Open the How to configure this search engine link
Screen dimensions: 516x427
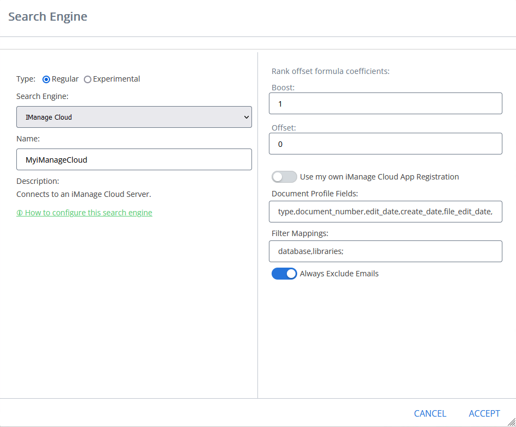tap(88, 213)
